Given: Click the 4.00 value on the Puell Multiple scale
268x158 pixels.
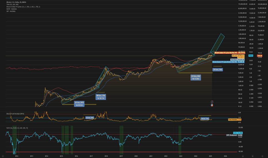Looking at the screenshot, I should tap(240, 113).
